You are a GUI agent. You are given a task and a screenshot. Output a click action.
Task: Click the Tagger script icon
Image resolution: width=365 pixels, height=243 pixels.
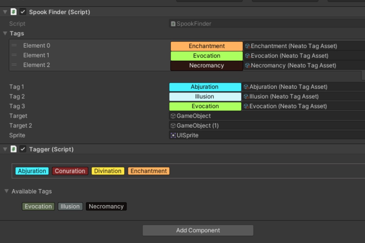click(14, 149)
